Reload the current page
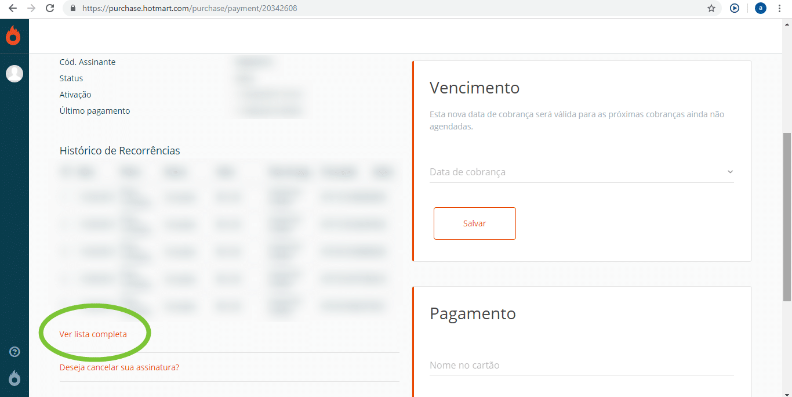 pyautogui.click(x=50, y=8)
